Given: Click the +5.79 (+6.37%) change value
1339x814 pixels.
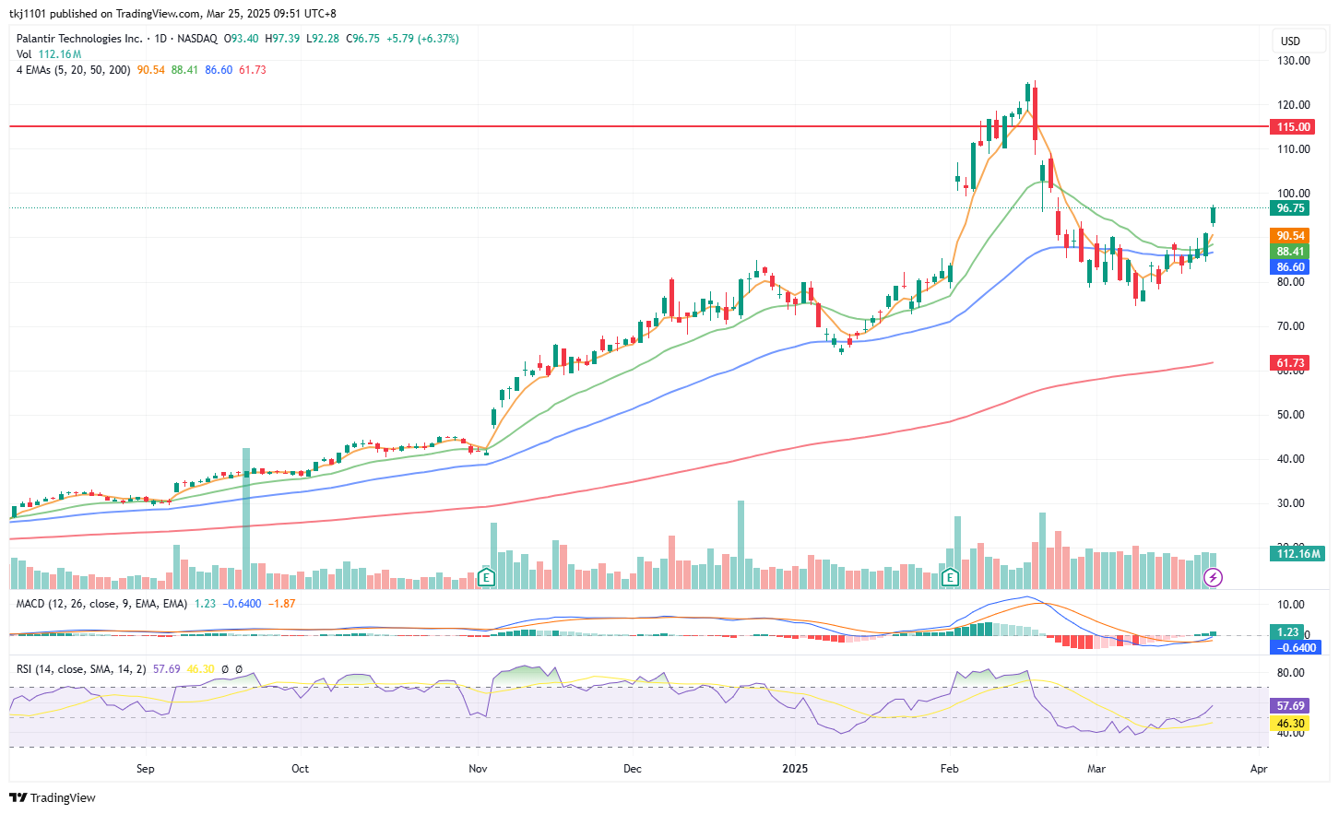Looking at the screenshot, I should pyautogui.click(x=422, y=39).
